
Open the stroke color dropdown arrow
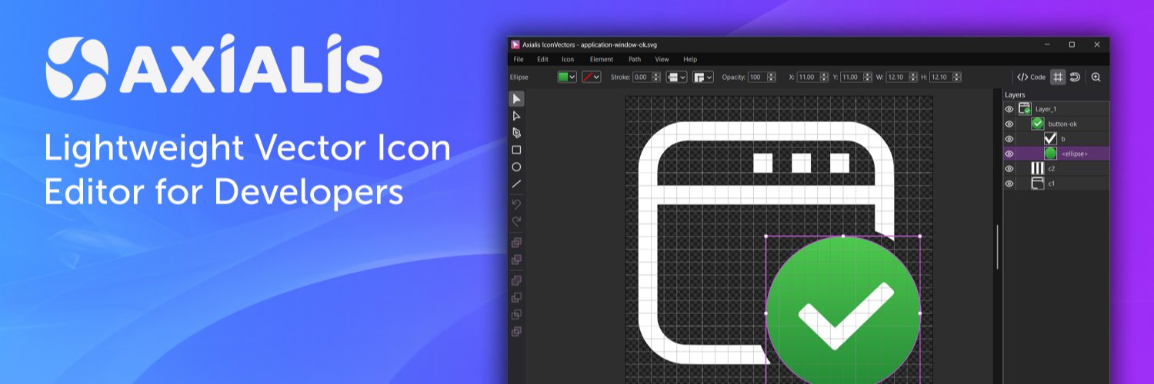tap(597, 77)
